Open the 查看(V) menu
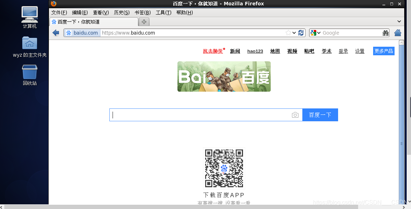 pyautogui.click(x=101, y=12)
